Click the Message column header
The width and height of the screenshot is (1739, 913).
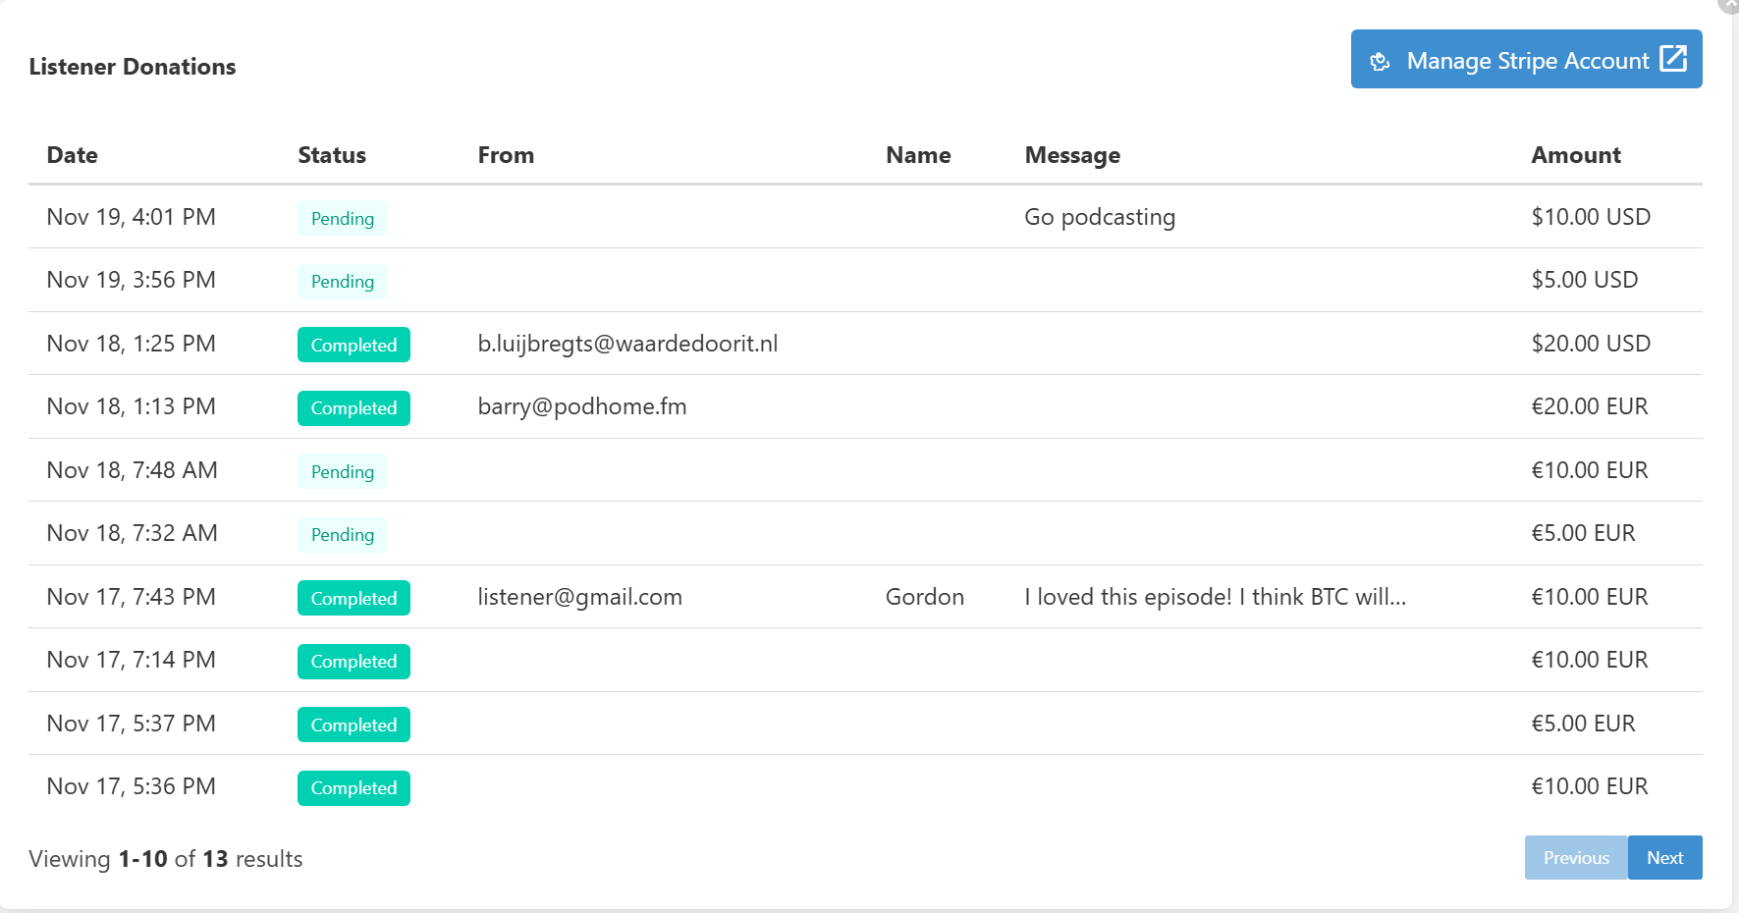(1071, 154)
